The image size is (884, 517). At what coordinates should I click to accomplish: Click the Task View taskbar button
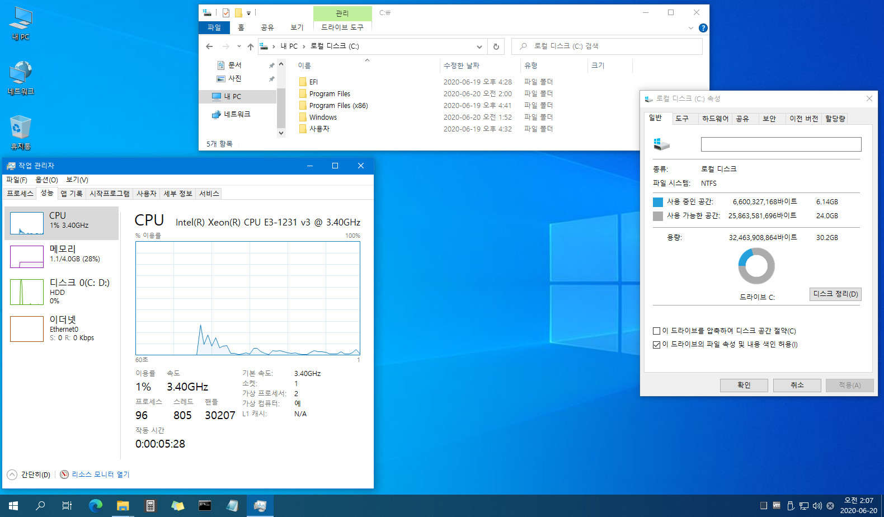point(67,506)
